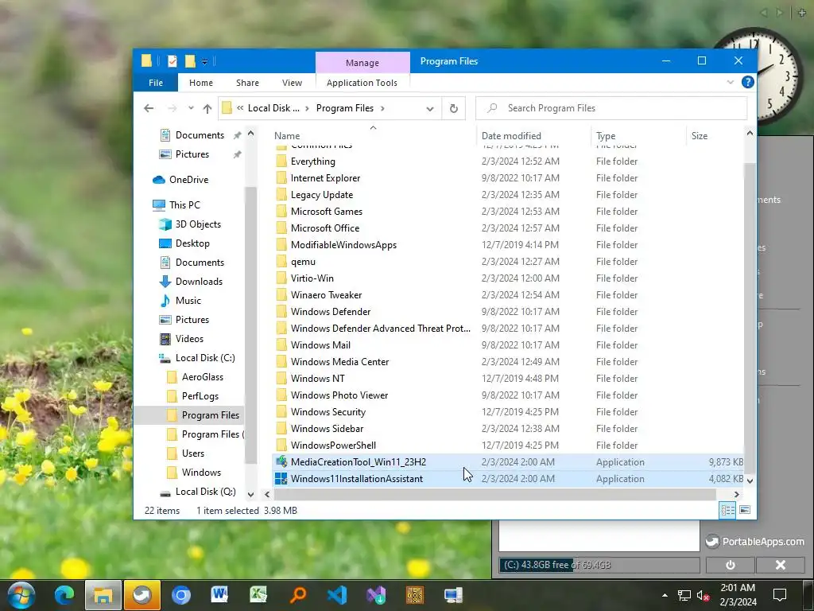Select the MediaCreationTool_Win11_23H2 application icon
The image size is (814, 611).
pyautogui.click(x=281, y=461)
